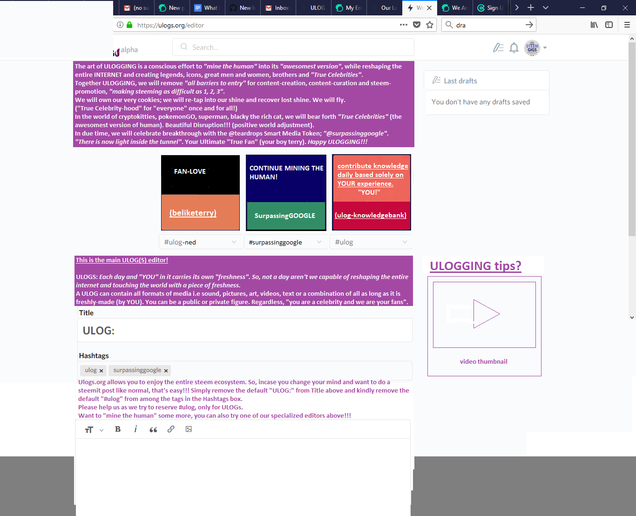636x516 pixels.
Task: Switch to the 'We Ar' browser tab
Action: 455,8
